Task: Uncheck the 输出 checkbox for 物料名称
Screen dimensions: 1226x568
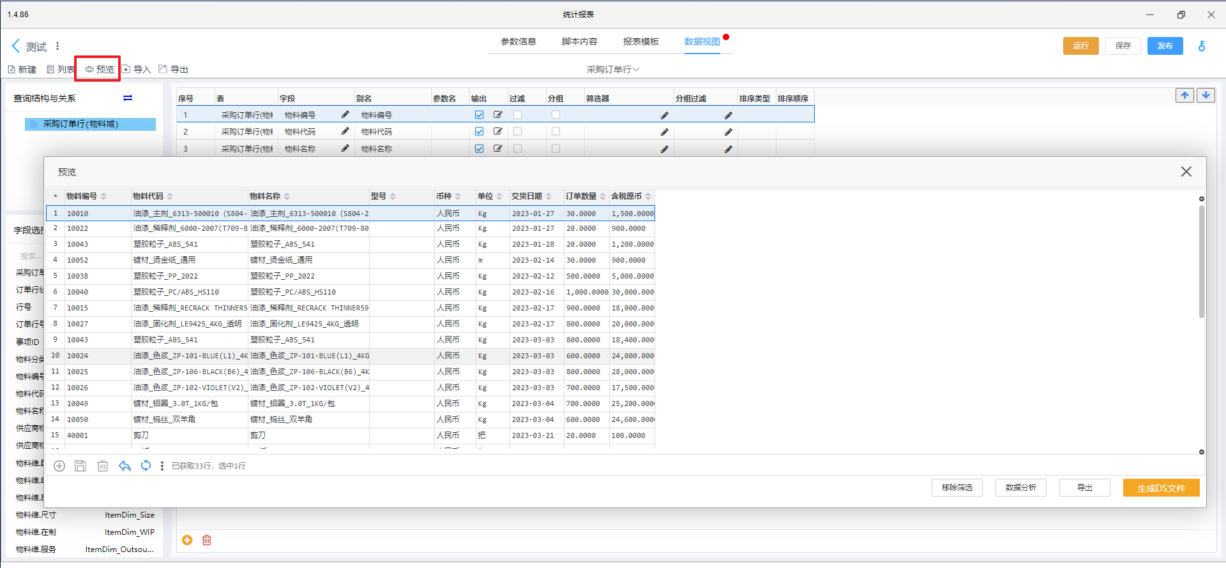Action: tap(480, 149)
